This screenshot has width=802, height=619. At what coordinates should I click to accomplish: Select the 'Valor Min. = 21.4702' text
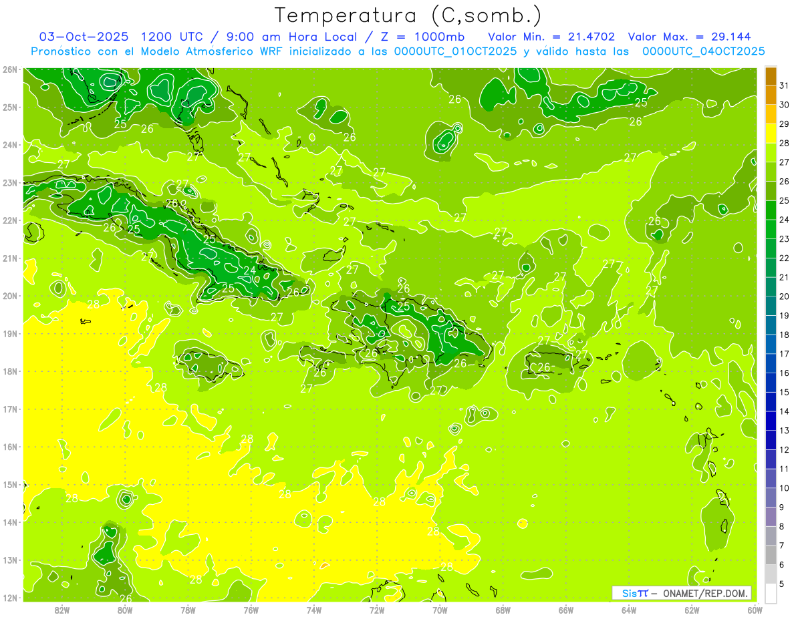tap(551, 36)
